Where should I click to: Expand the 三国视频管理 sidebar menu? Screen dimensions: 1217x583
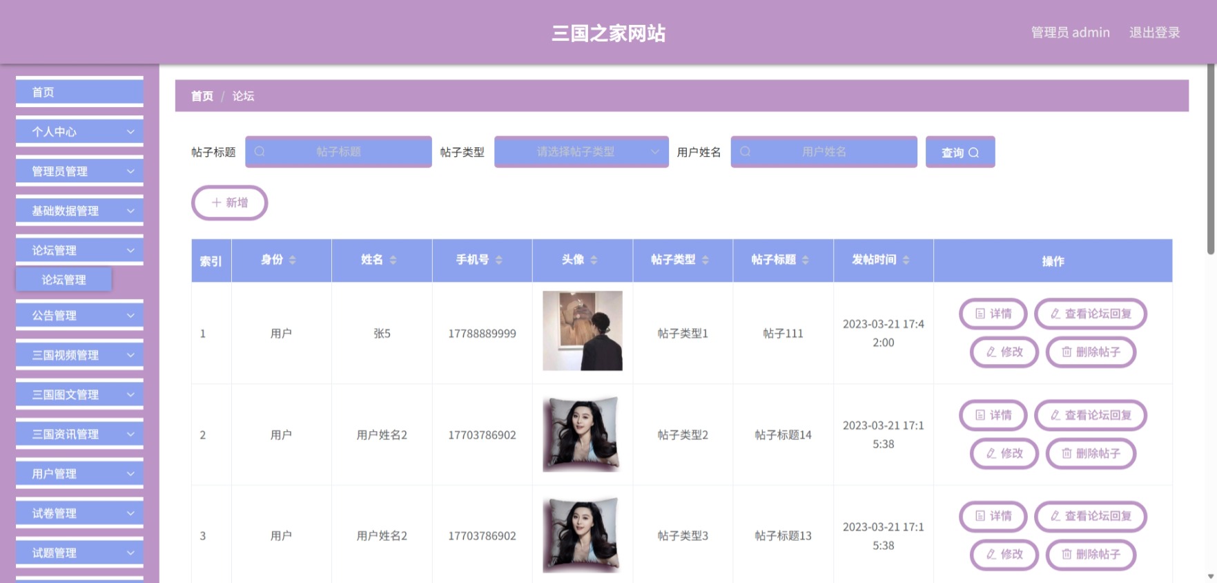pyautogui.click(x=79, y=355)
